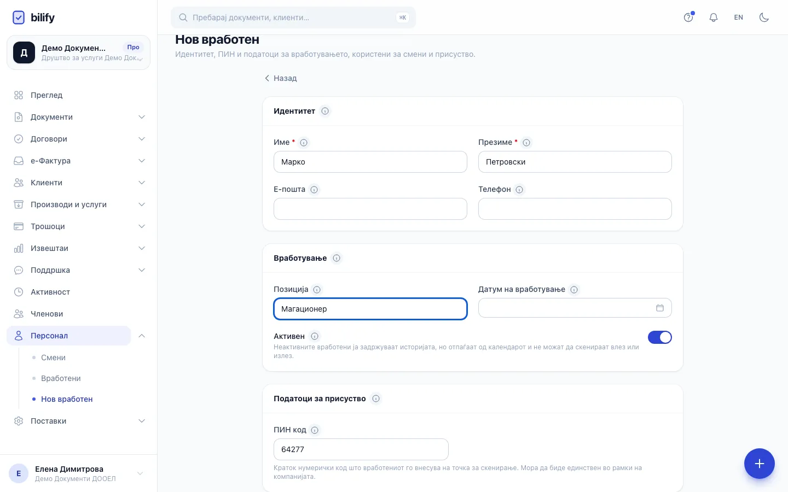
Task: Click info icon beside ПИН код label
Action: (315, 430)
